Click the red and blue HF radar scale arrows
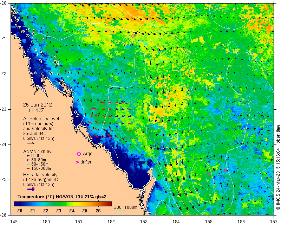Viewport: 281px width, 225px height. coord(31,189)
